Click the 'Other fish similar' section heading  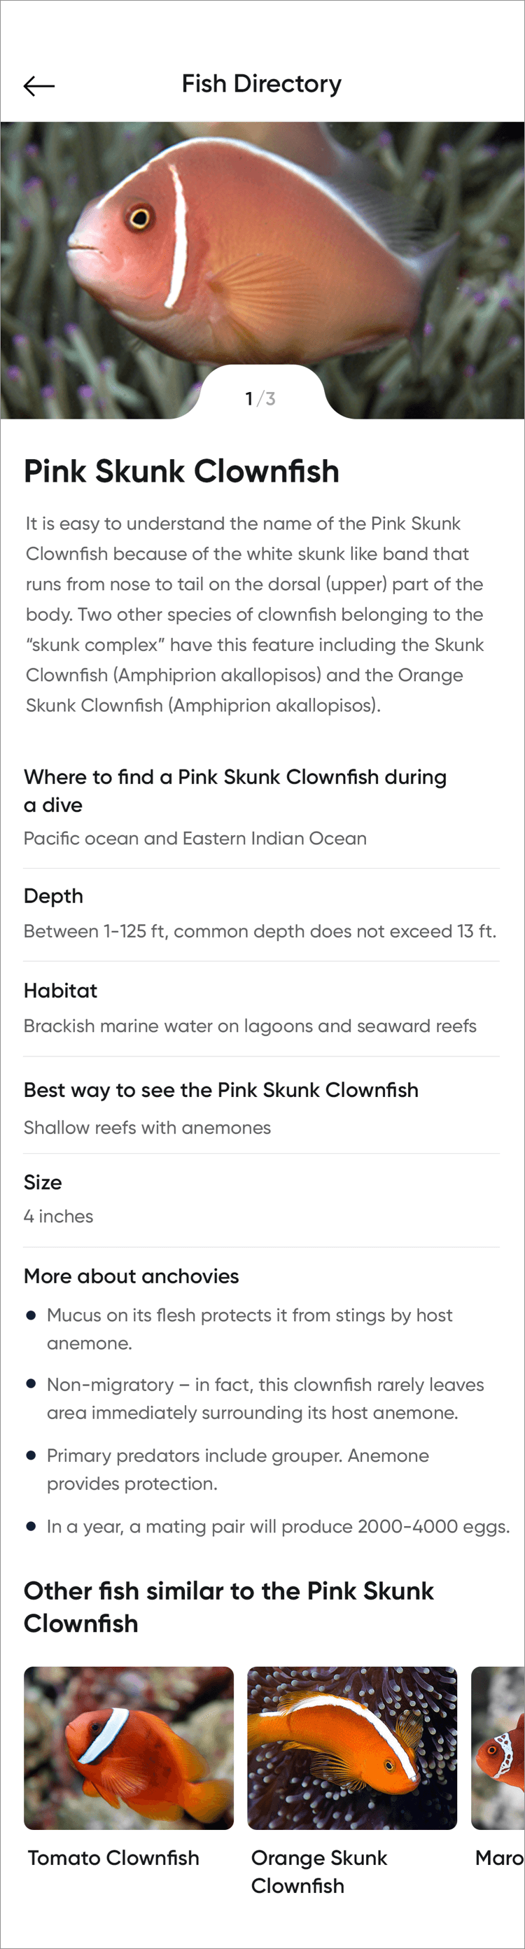[x=228, y=1606]
